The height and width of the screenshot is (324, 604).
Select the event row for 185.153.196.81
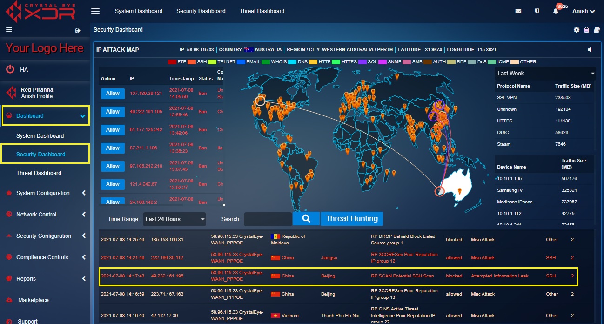pyautogui.click(x=339, y=240)
